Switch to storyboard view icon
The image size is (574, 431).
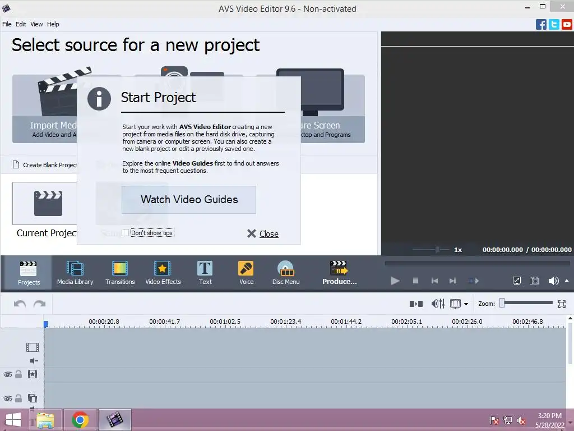[x=416, y=304]
